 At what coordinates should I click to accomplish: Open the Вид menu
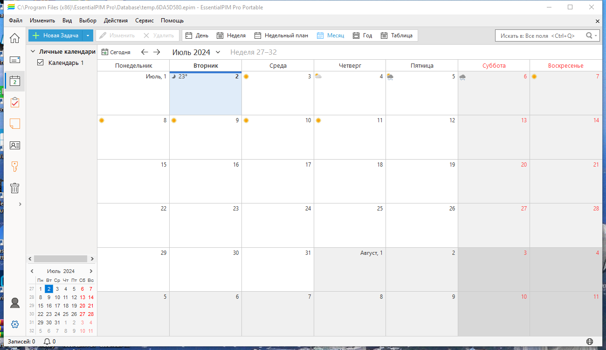(67, 21)
